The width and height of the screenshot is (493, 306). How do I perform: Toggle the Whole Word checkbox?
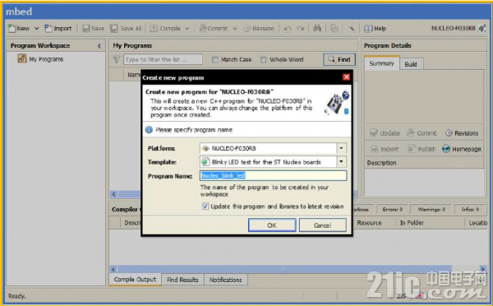[x=264, y=59]
